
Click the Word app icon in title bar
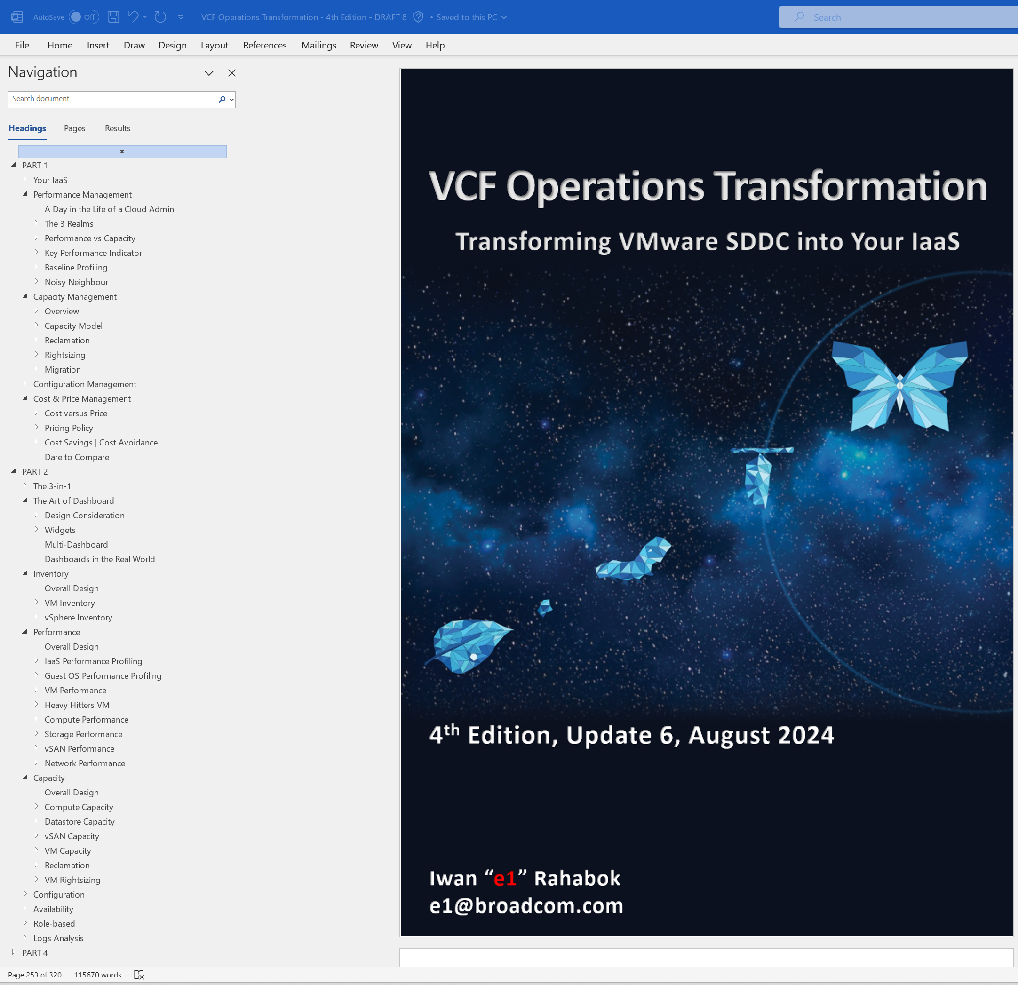[16, 17]
